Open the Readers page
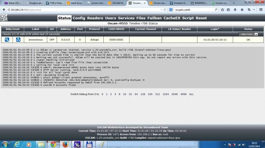This screenshot has height=148, width=265. [95, 18]
